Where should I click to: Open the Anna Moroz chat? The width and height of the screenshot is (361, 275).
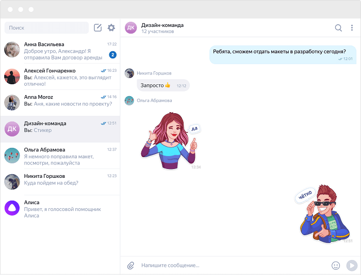[x=60, y=103]
